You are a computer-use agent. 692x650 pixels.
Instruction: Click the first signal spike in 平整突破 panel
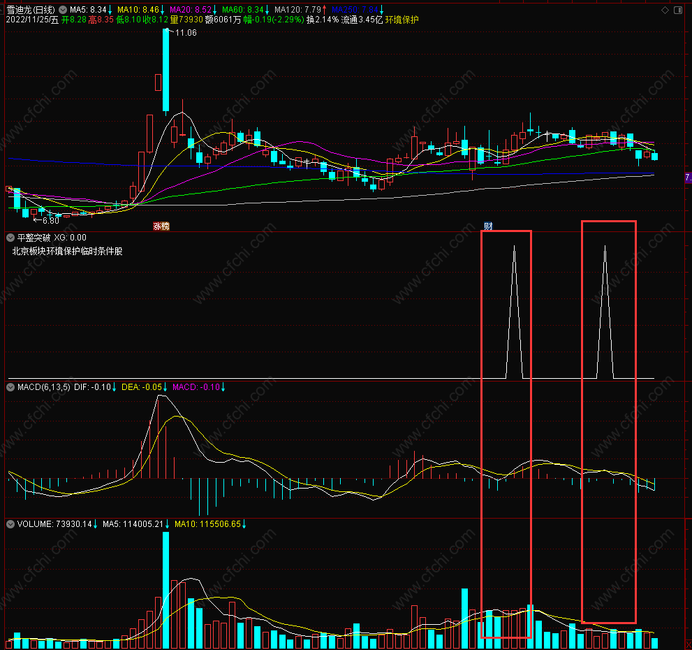click(514, 312)
